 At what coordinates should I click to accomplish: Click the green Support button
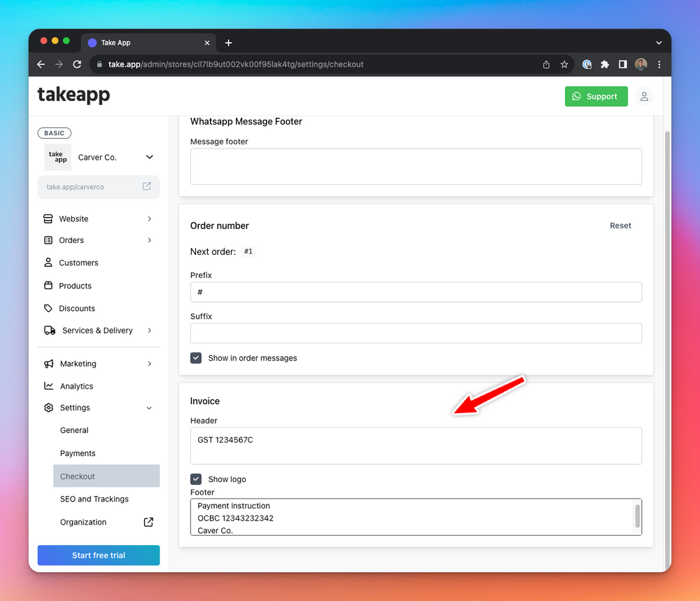596,97
